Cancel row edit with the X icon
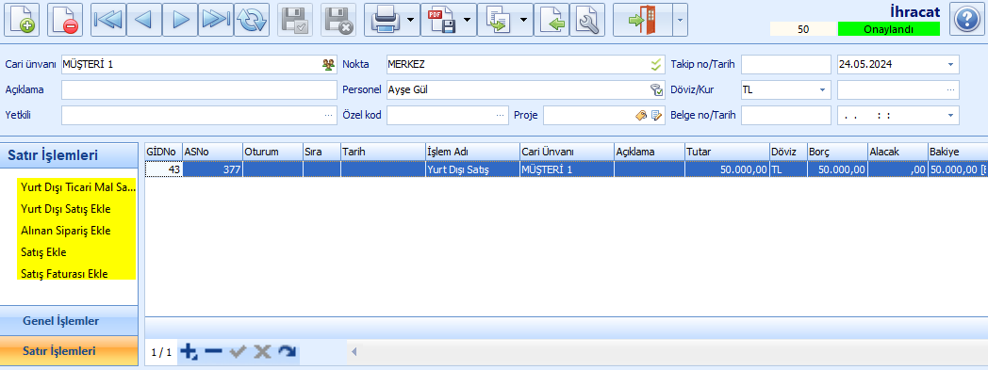Viewport: 988px width, 370px height. pos(262,352)
